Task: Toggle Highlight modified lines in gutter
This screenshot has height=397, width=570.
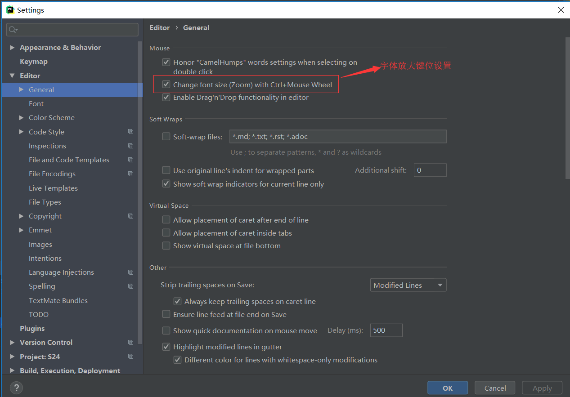Action: click(166, 347)
